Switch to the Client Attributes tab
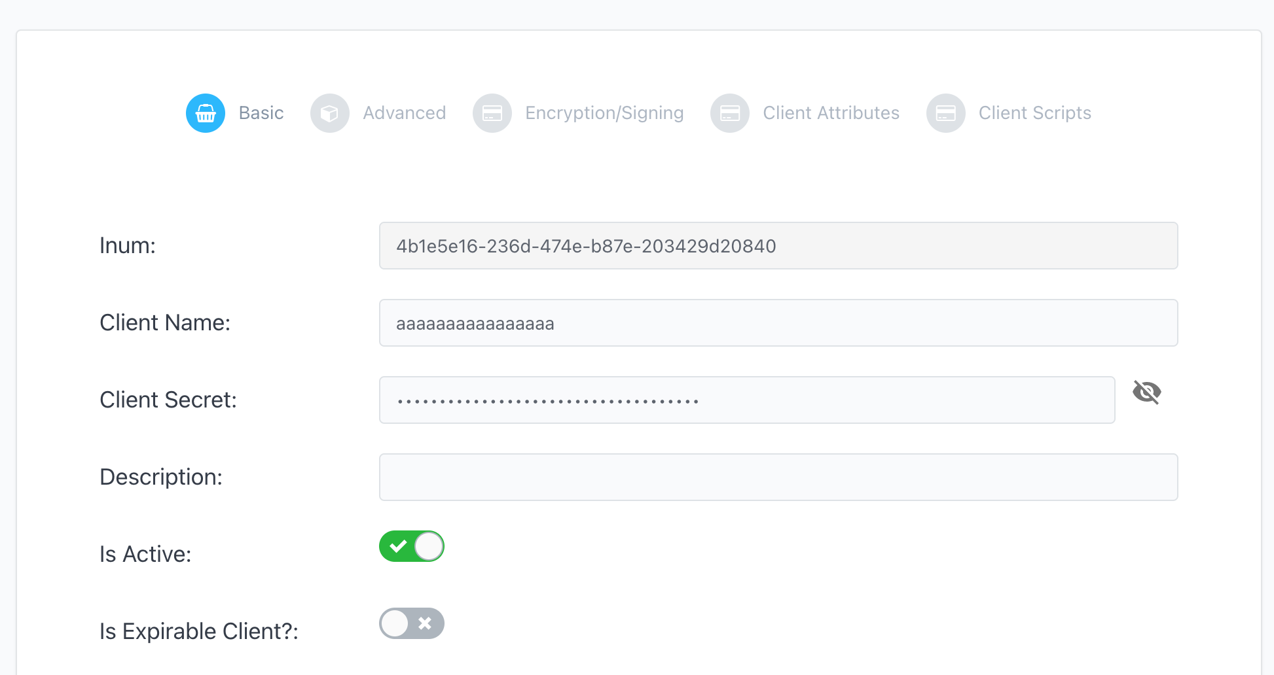1274x675 pixels. click(831, 113)
